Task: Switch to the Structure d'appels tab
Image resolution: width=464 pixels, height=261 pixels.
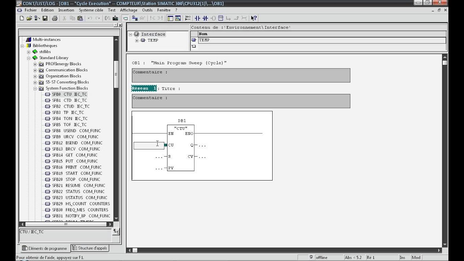Action: click(x=89, y=248)
